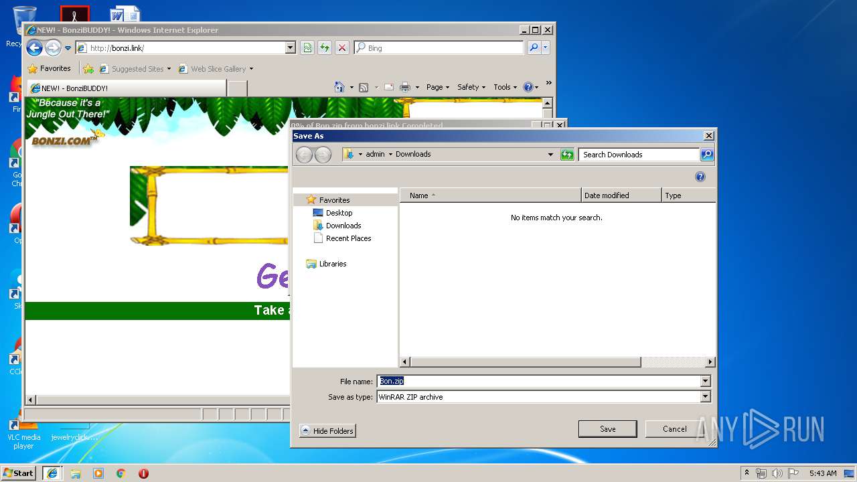
Task: Click Search Downloads magnifier icon
Action: [x=707, y=155]
